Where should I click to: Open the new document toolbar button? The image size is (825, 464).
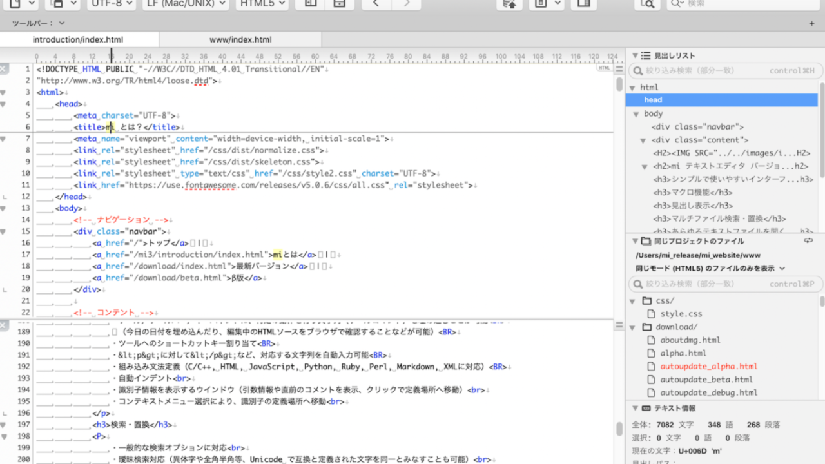[19, 4]
